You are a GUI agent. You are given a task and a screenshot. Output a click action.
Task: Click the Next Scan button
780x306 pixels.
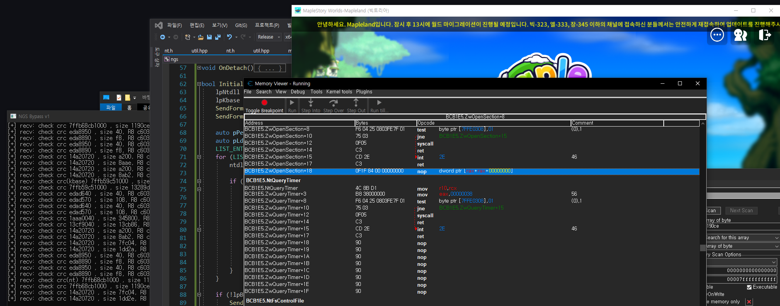point(741,211)
